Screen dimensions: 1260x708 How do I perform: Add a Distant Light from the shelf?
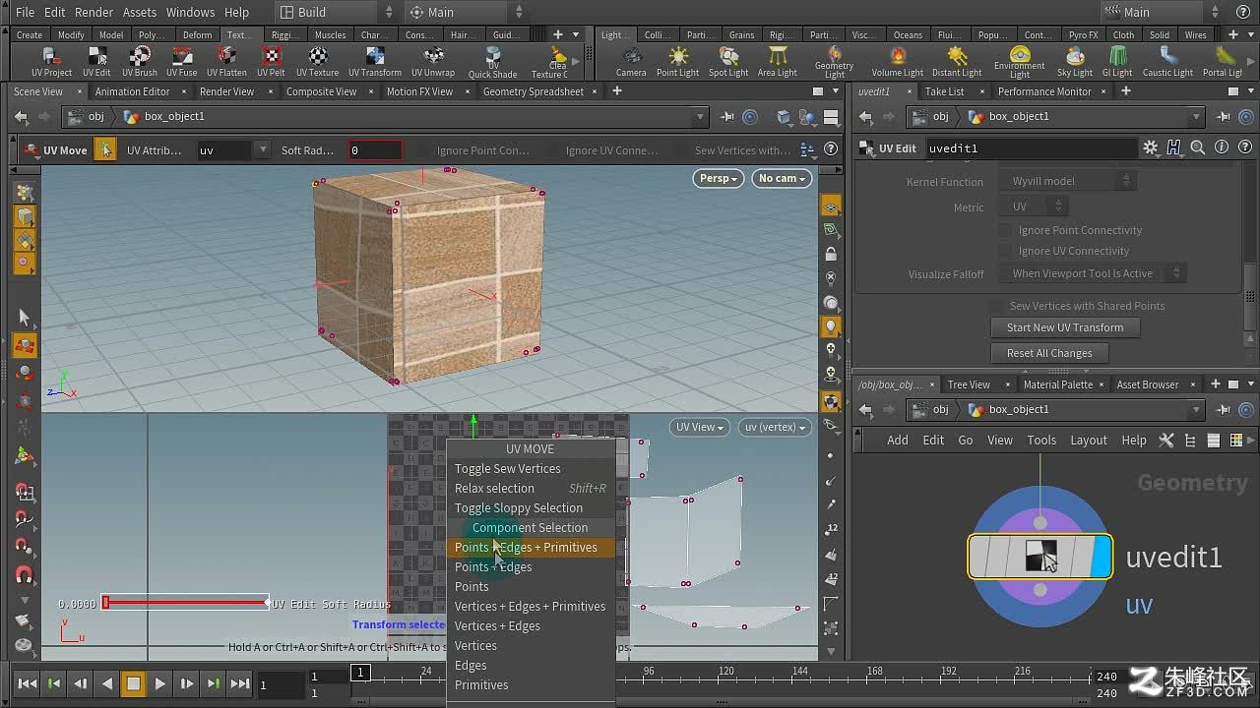click(x=957, y=62)
